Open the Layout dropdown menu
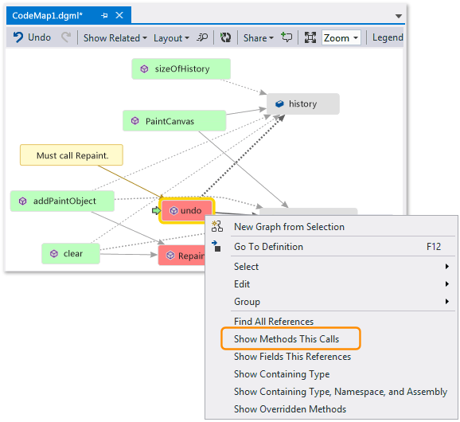Image resolution: width=460 pixels, height=422 pixels. coord(171,38)
